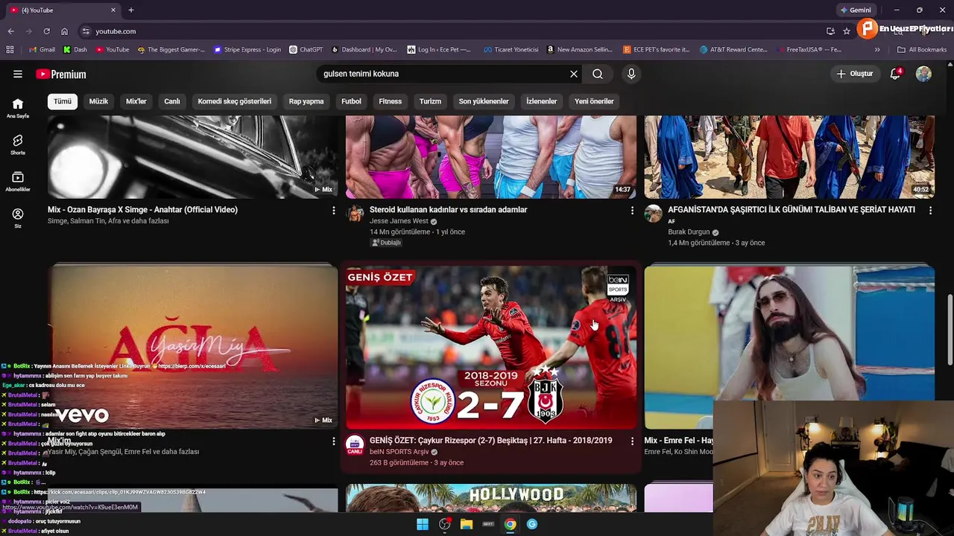The height and width of the screenshot is (536, 954).
Task: Close the YouTube browser tab
Action: 113,10
